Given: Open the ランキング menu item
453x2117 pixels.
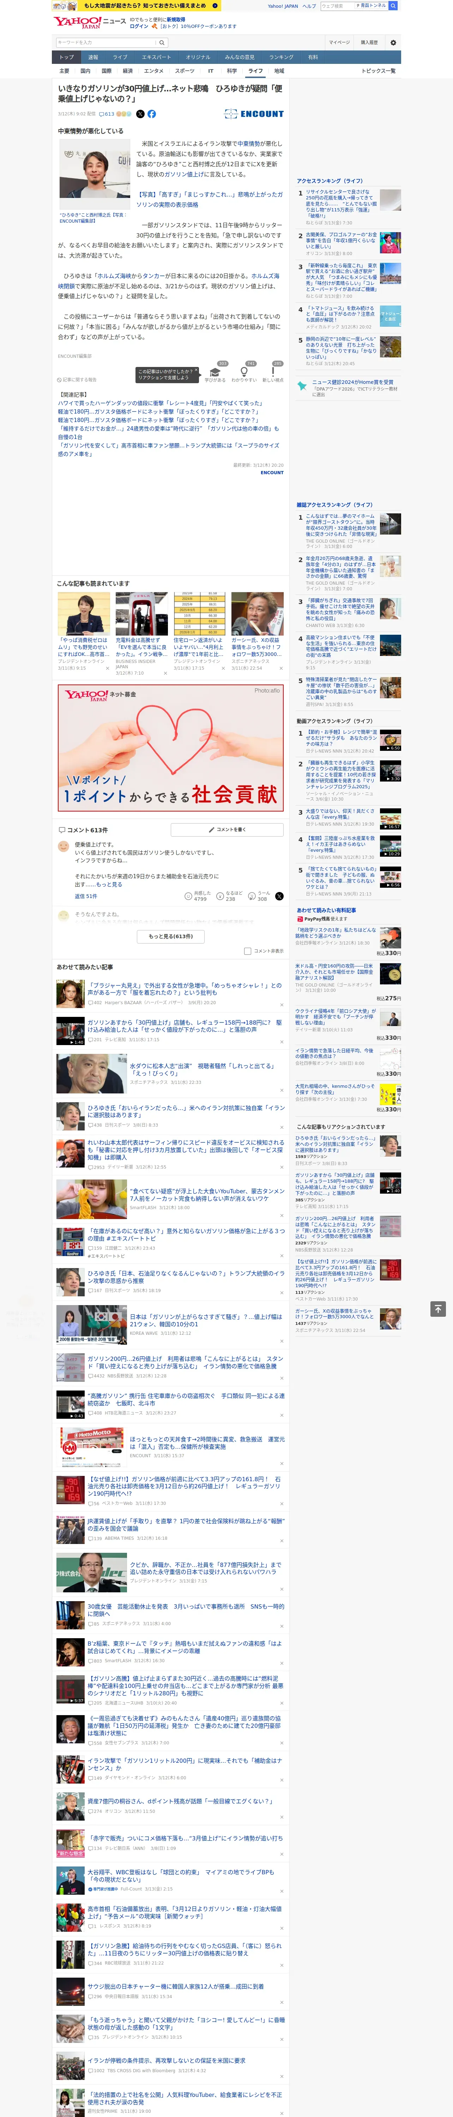Looking at the screenshot, I should pyautogui.click(x=281, y=58).
